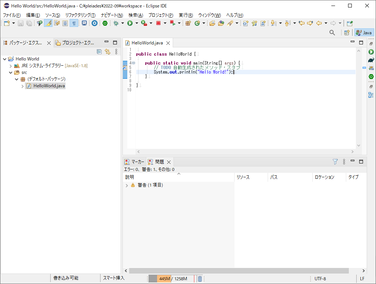Viewport: 376px width, 284px height.
Task: Click the New wizard toolbar icon
Action: pos(7,24)
